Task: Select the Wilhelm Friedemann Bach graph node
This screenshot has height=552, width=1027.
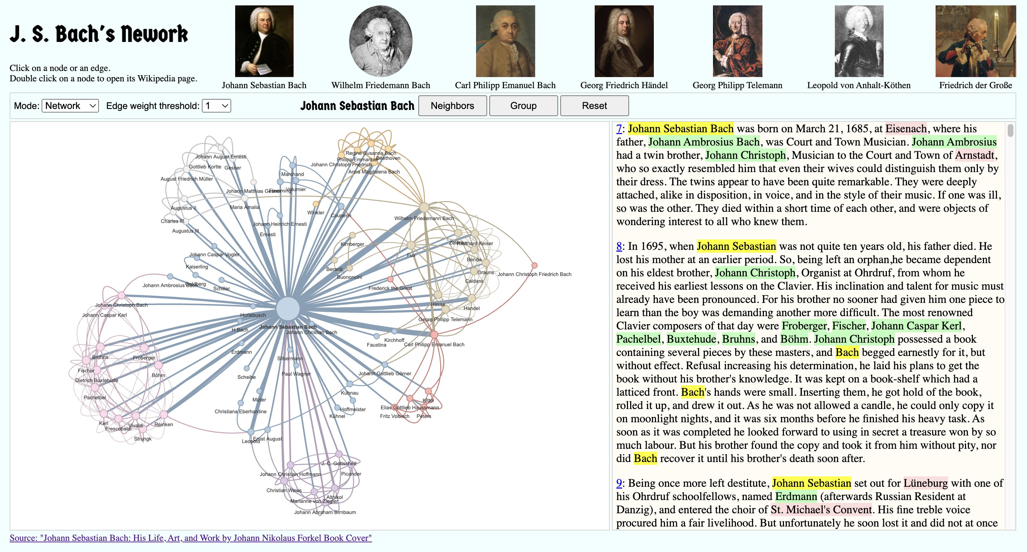Action: coord(424,207)
